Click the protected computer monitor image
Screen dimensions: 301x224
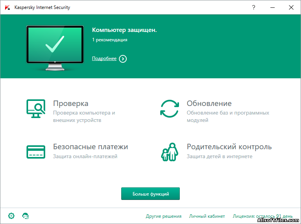tap(55, 48)
